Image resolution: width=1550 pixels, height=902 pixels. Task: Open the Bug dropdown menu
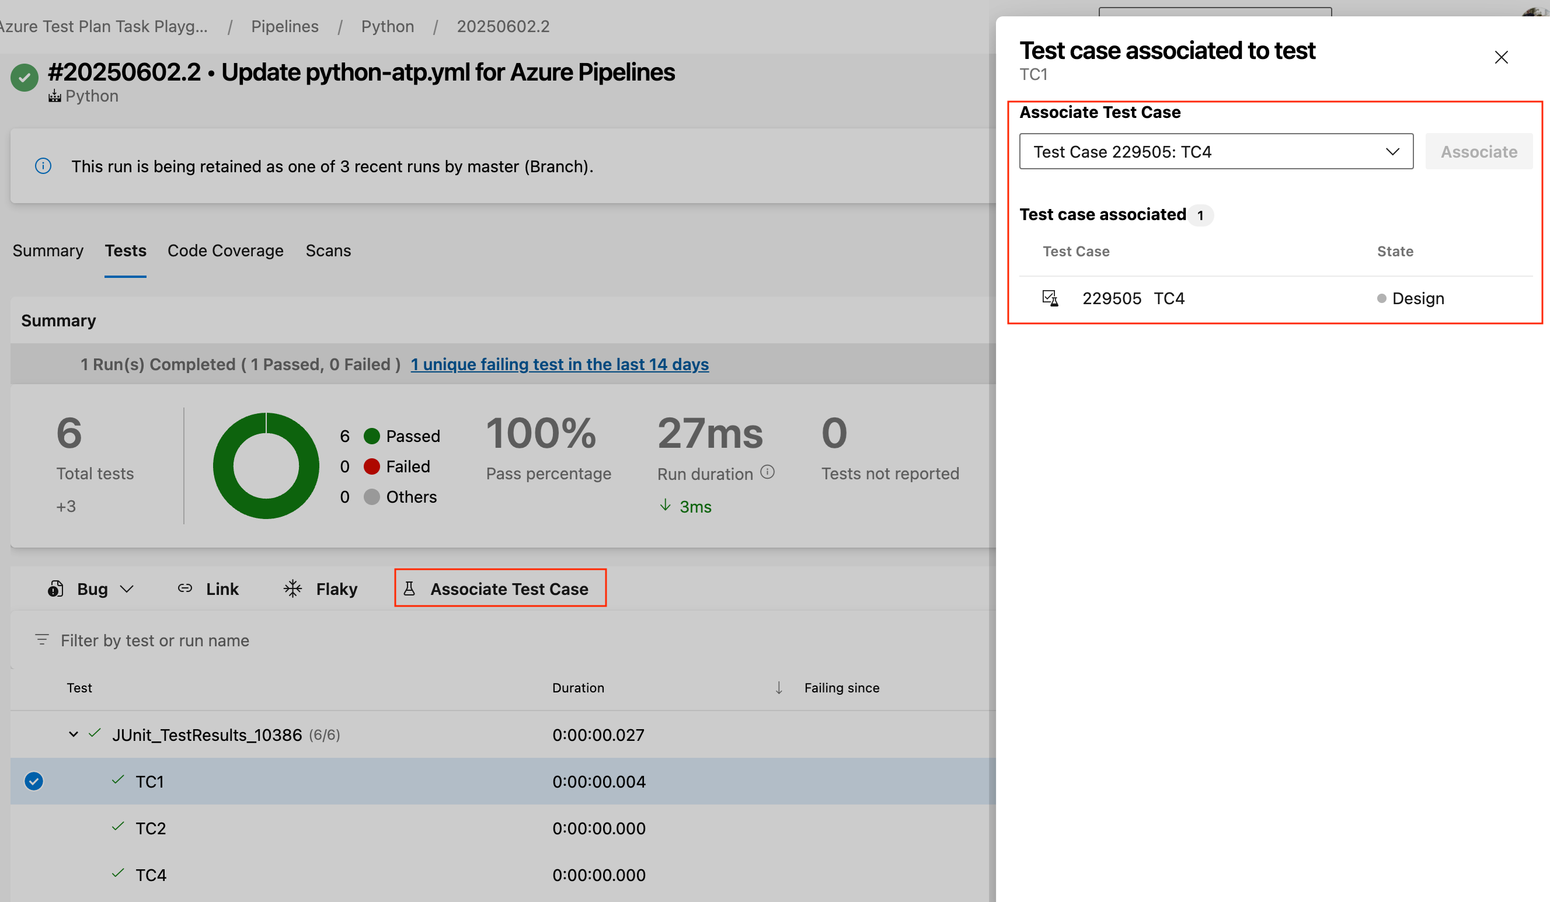point(128,588)
